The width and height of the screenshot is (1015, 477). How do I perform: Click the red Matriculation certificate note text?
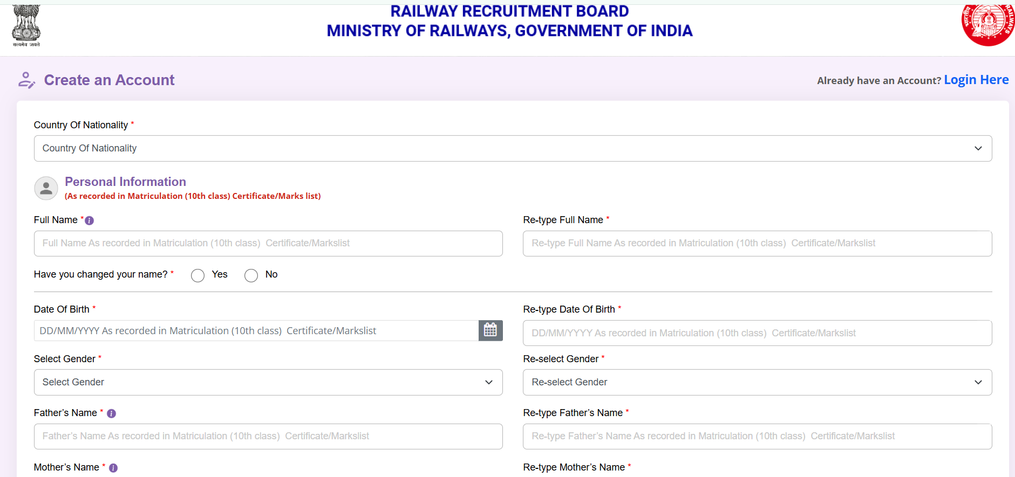[x=193, y=196]
